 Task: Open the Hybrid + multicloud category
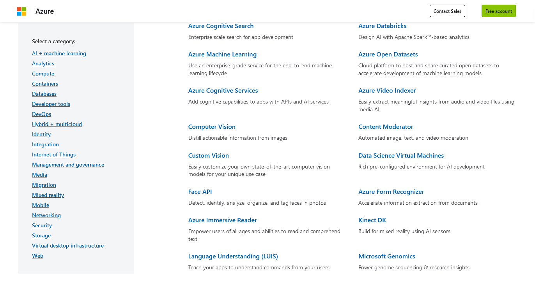pos(57,124)
